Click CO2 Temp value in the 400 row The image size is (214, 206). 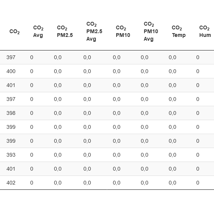[172, 71]
